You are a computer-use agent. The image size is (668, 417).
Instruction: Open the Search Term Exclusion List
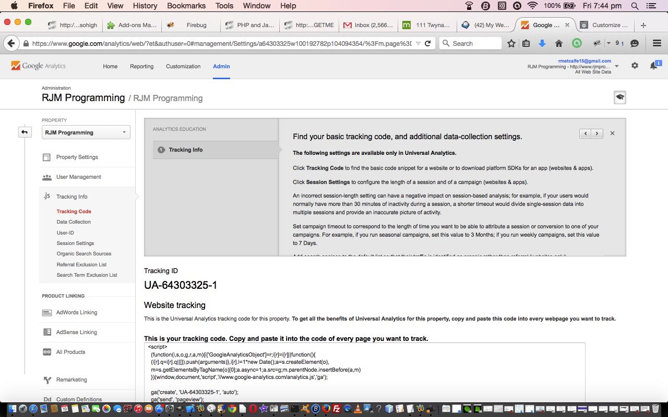click(87, 275)
